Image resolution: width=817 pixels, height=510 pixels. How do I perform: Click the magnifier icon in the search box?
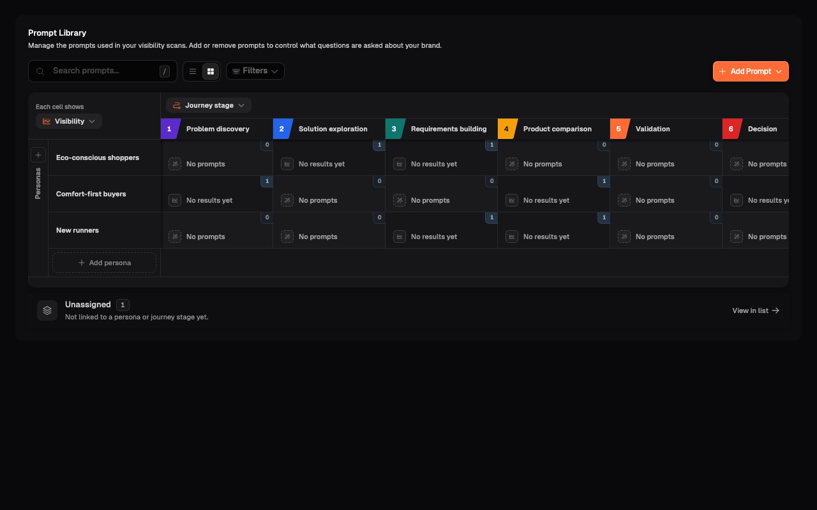pyautogui.click(x=40, y=71)
